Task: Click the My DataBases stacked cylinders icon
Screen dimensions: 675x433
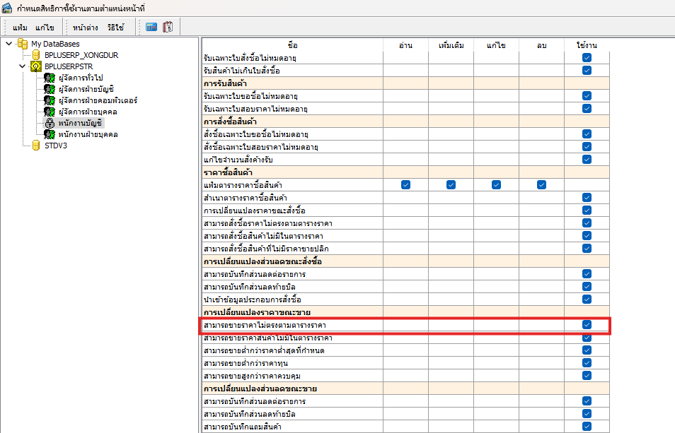Action: click(23, 44)
